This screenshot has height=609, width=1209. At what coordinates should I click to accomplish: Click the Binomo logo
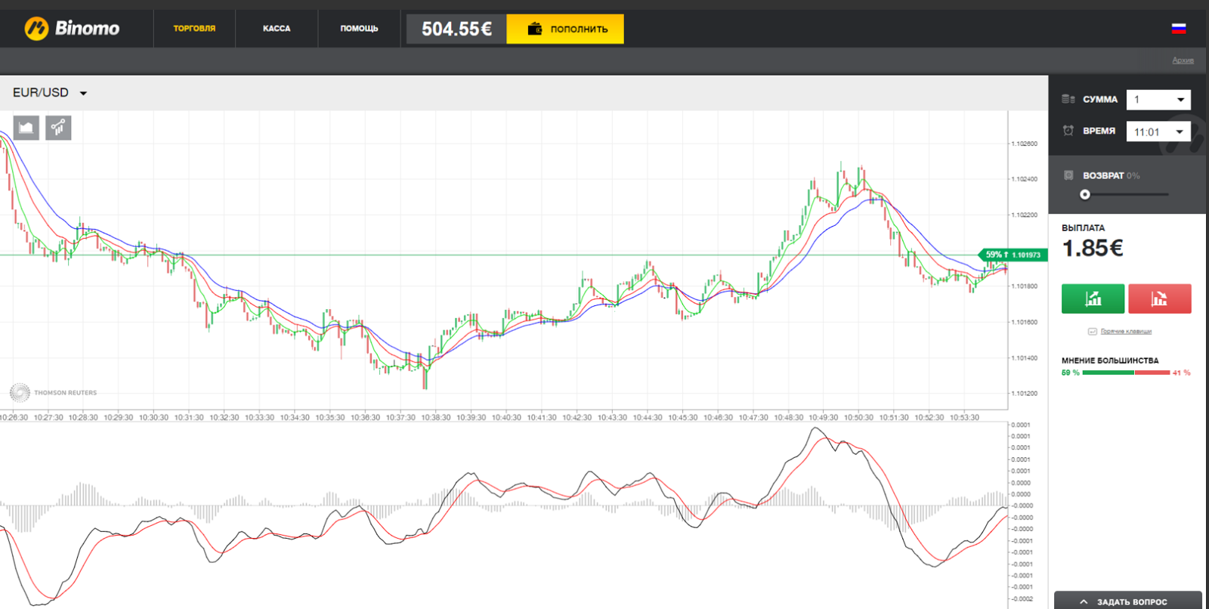point(72,29)
